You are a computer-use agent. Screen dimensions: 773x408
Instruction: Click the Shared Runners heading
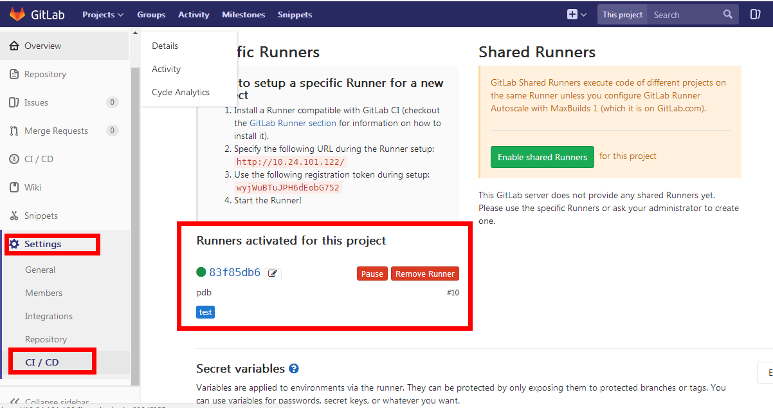tap(537, 52)
